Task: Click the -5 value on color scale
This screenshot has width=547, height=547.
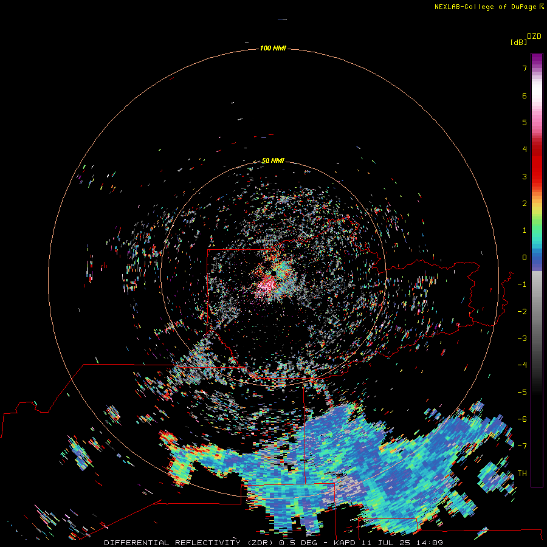Action: (522, 393)
